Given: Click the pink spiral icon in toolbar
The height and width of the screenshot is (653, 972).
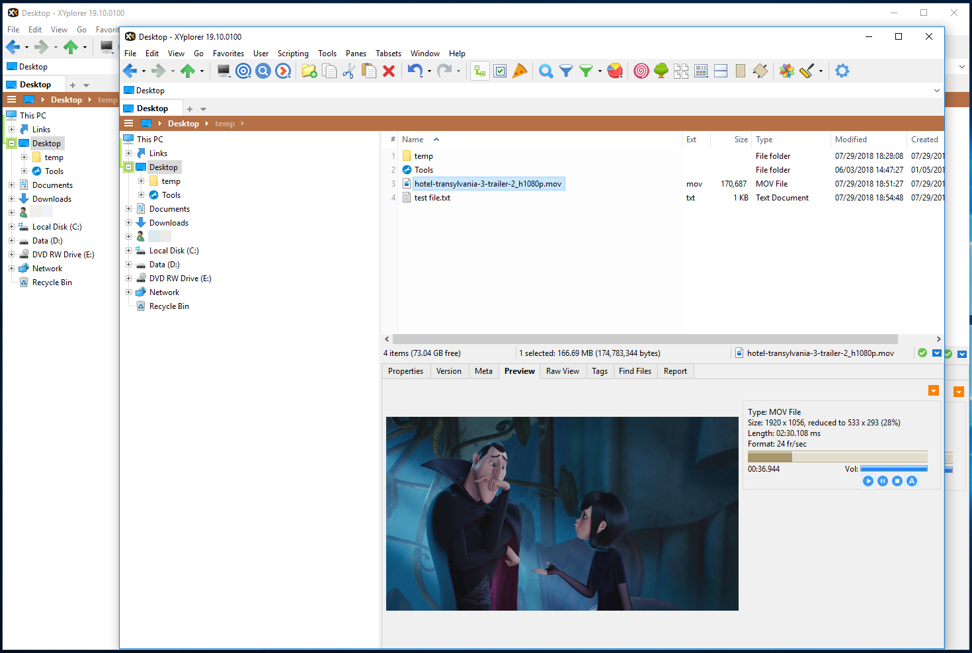Looking at the screenshot, I should (x=641, y=71).
